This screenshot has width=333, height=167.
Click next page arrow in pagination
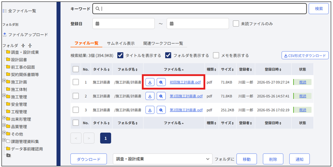point(89,139)
